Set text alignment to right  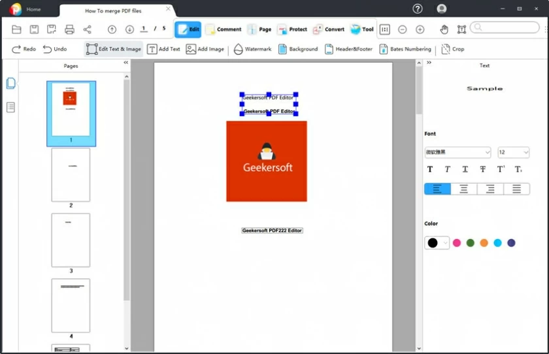coord(490,189)
